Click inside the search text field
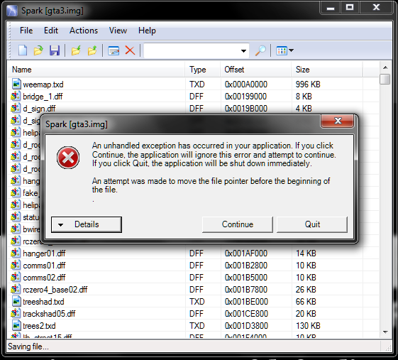 pyautogui.click(x=192, y=50)
